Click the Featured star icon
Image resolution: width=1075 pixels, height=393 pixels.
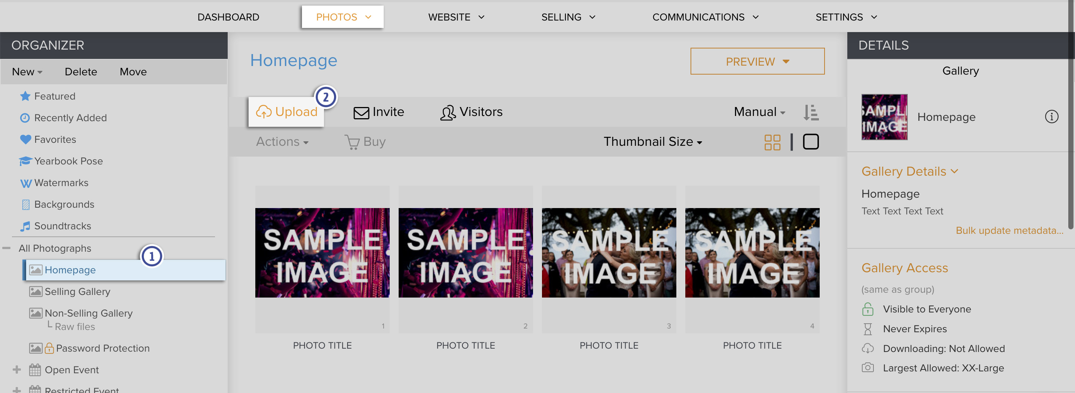coord(25,96)
